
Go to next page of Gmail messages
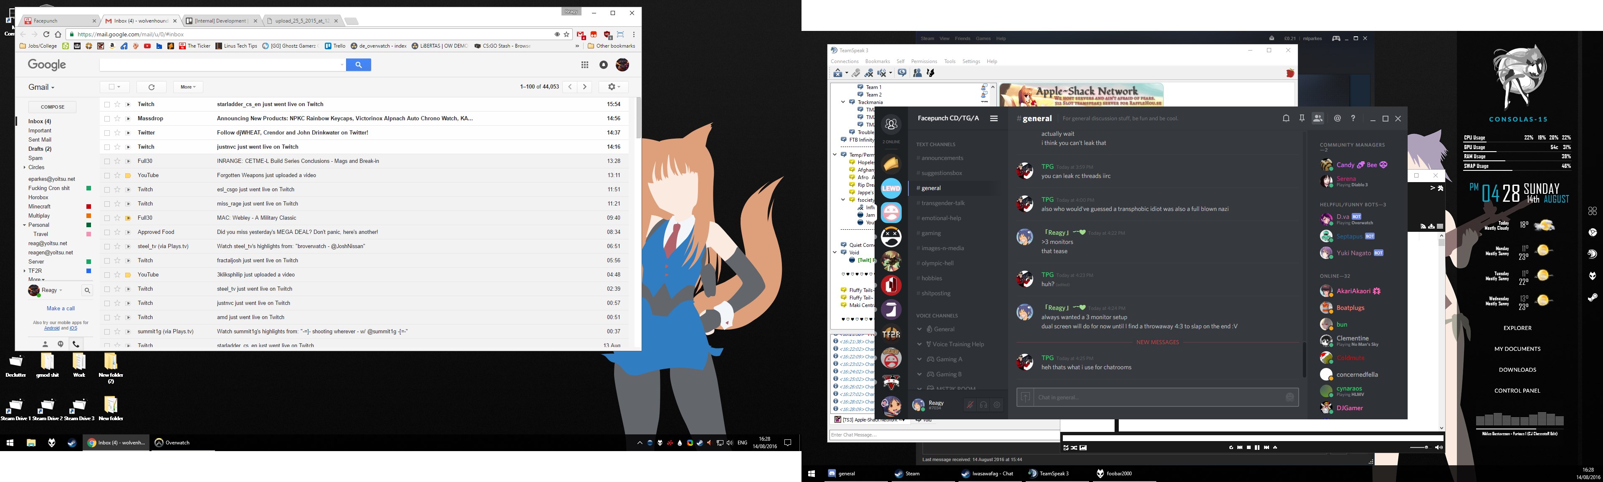tap(585, 87)
